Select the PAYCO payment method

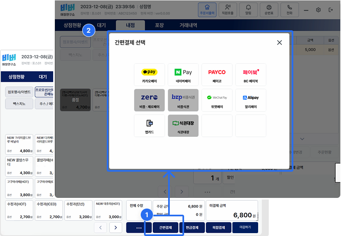(217, 75)
